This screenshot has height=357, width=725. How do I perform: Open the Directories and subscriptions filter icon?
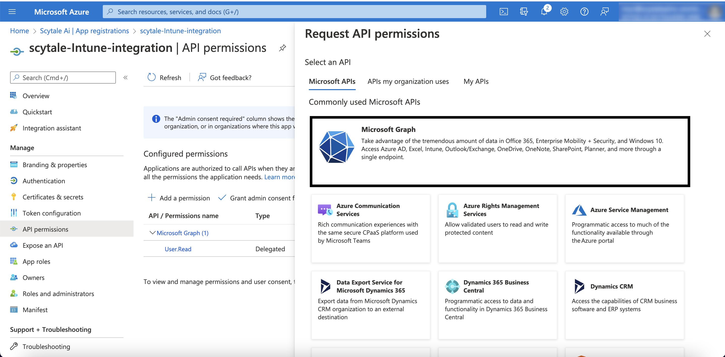coord(524,12)
